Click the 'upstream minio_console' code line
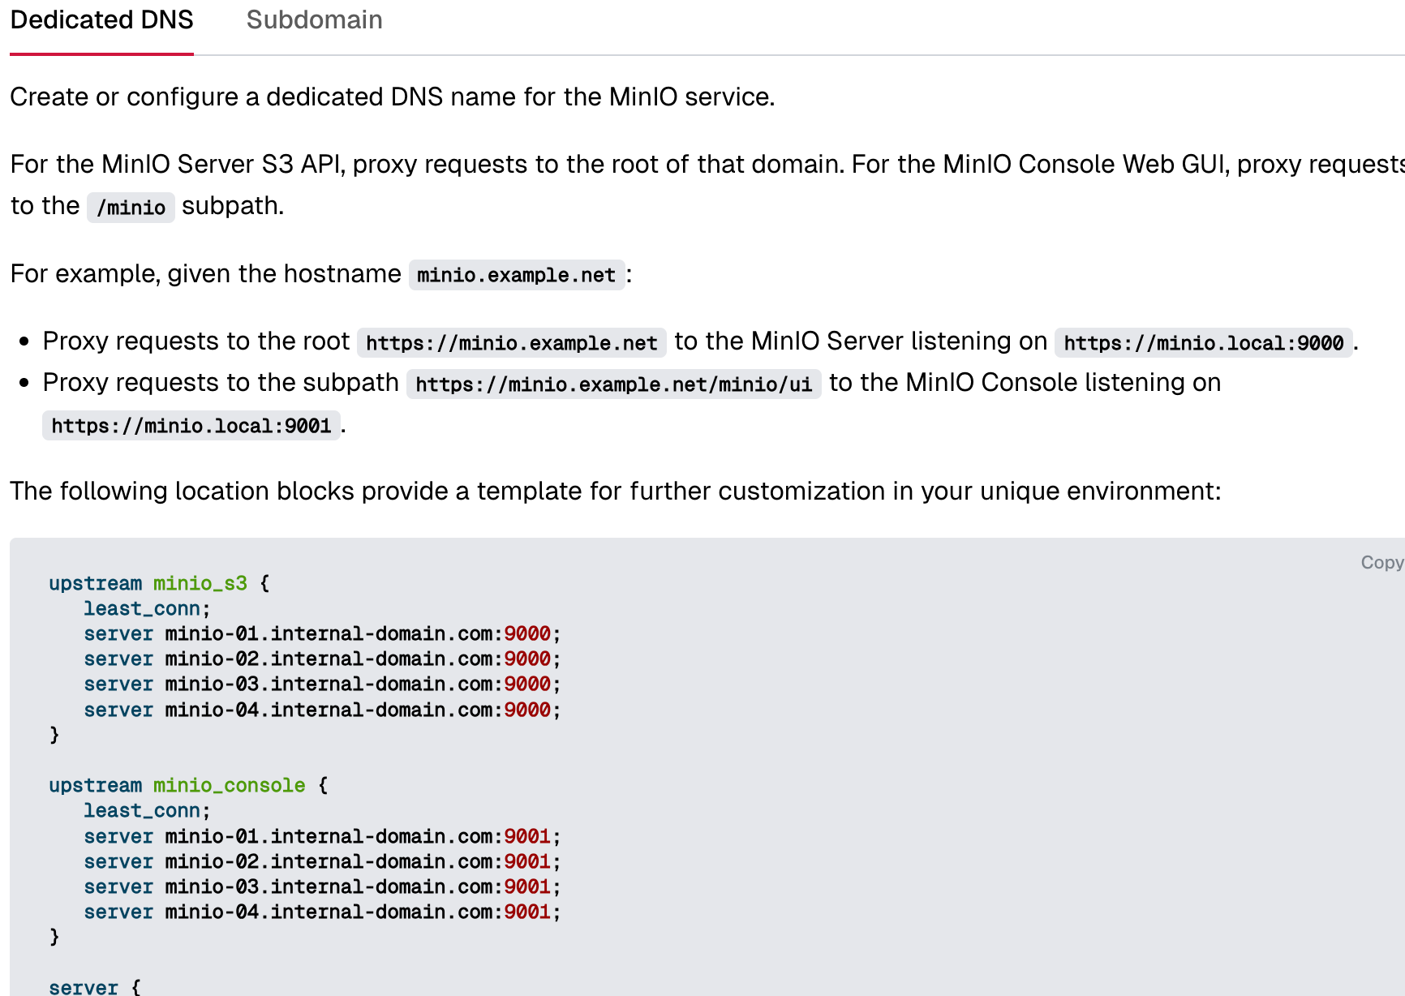 pyautogui.click(x=187, y=785)
